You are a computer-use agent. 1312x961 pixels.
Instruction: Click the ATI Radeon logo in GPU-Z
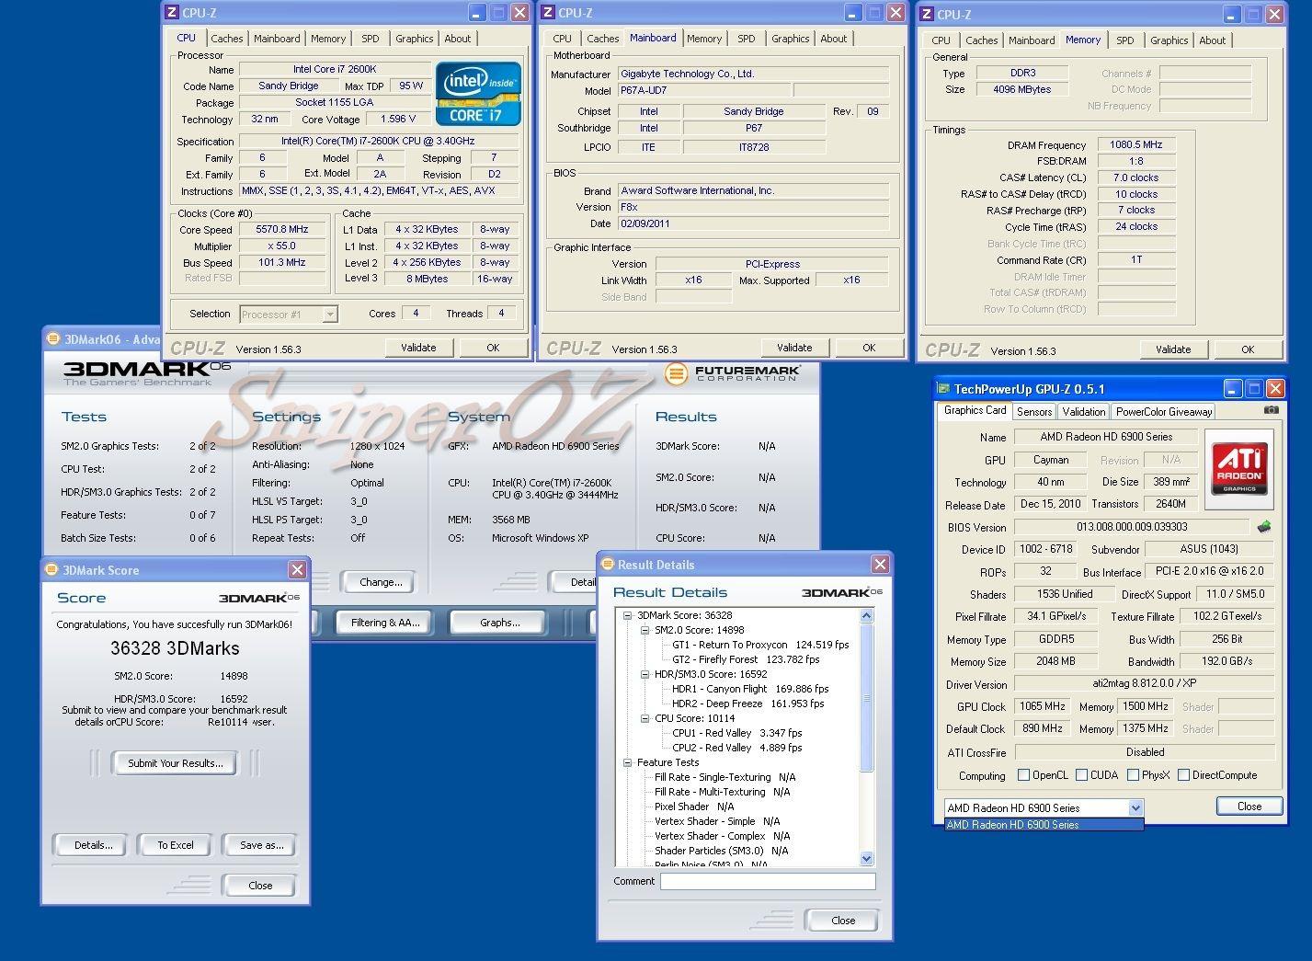click(x=1239, y=469)
